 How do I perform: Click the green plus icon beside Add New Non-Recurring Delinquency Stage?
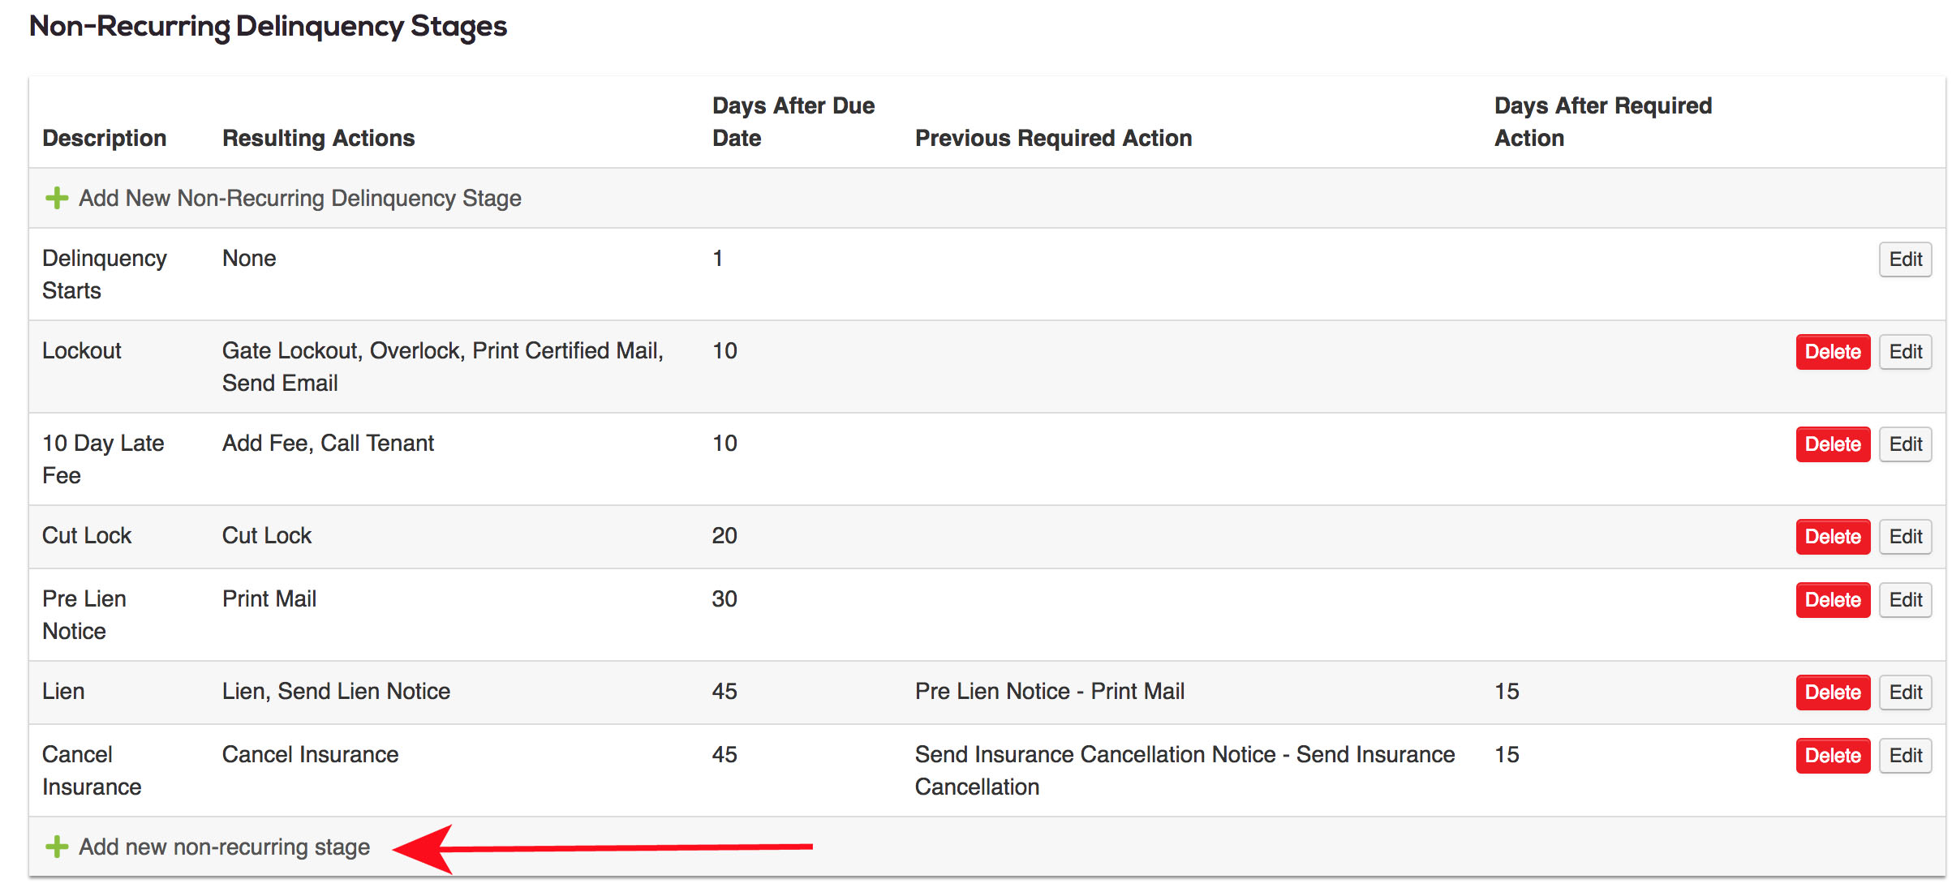tap(57, 198)
